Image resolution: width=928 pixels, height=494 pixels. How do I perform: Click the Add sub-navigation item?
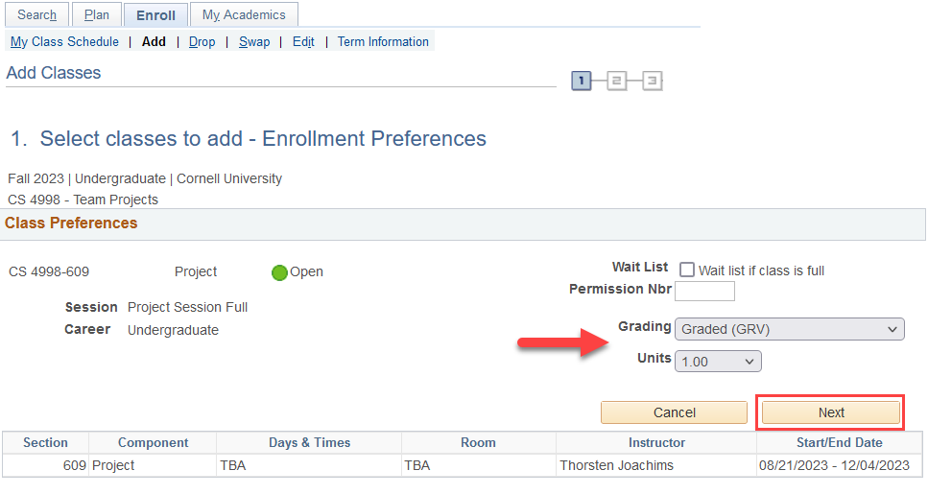pyautogui.click(x=154, y=41)
